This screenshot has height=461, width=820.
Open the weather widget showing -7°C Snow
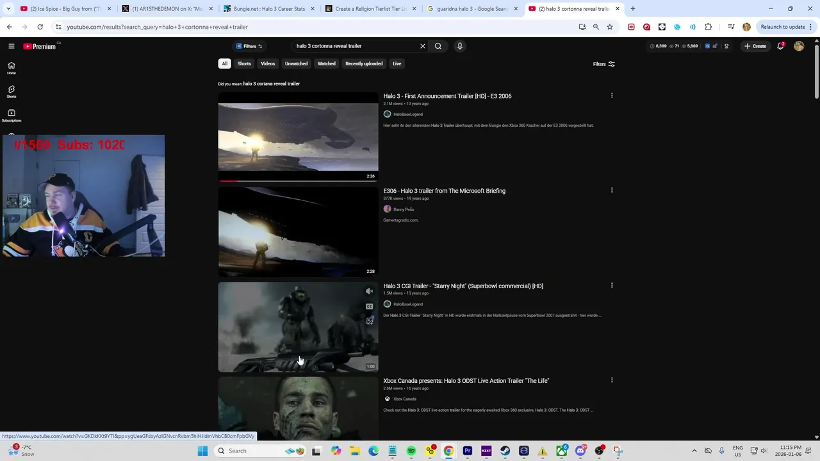[22, 451]
